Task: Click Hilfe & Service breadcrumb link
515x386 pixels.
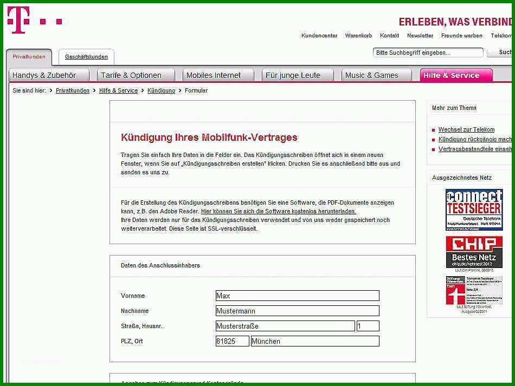Action: pyautogui.click(x=118, y=90)
